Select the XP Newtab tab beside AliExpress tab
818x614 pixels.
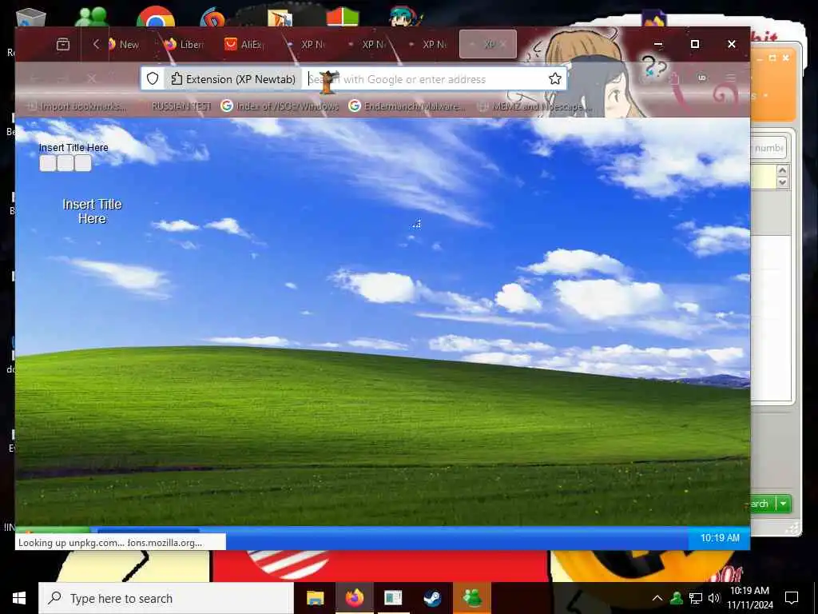click(x=307, y=45)
